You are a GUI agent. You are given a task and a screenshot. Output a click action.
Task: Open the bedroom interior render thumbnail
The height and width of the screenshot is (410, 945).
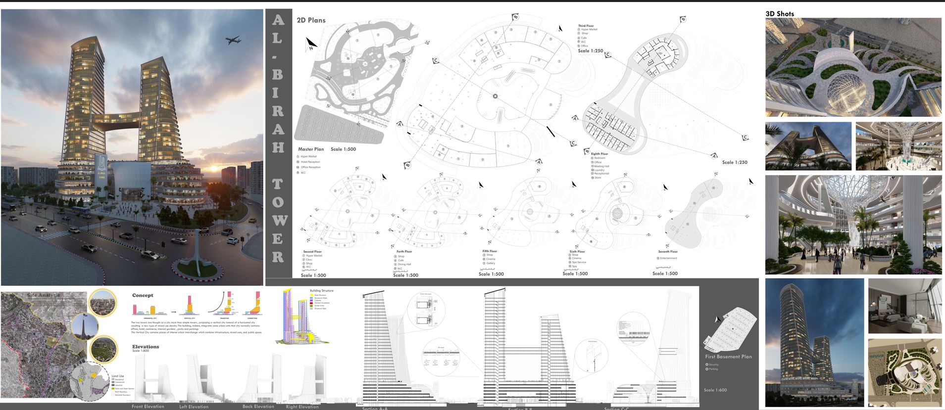[x=905, y=306]
